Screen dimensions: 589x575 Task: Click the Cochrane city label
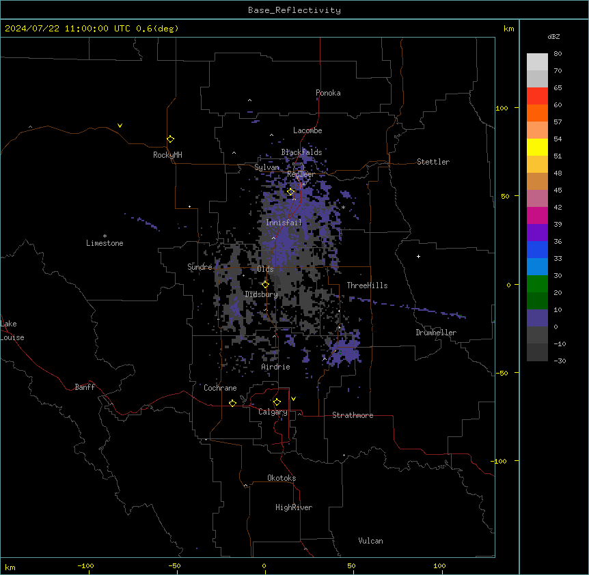220,388
